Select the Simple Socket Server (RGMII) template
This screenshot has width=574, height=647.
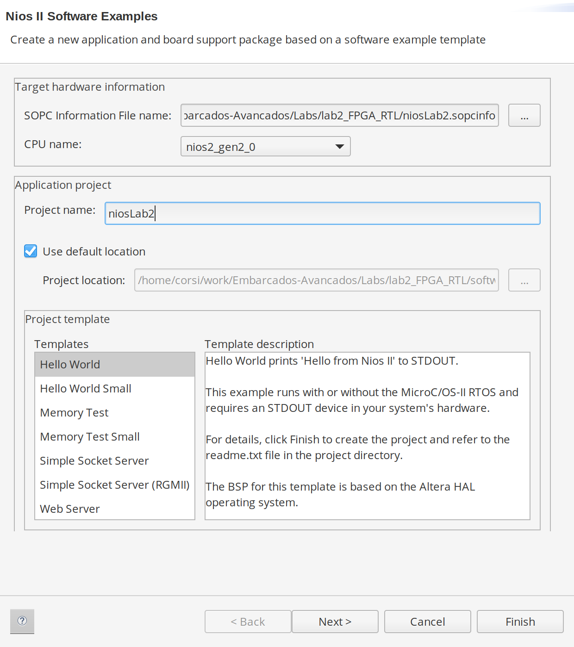(x=115, y=485)
